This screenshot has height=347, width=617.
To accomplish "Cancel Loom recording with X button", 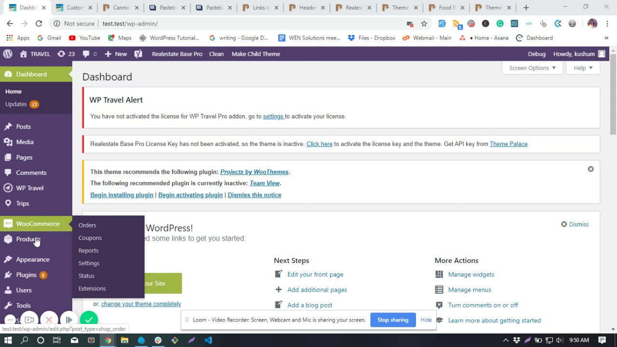I will [x=49, y=320].
